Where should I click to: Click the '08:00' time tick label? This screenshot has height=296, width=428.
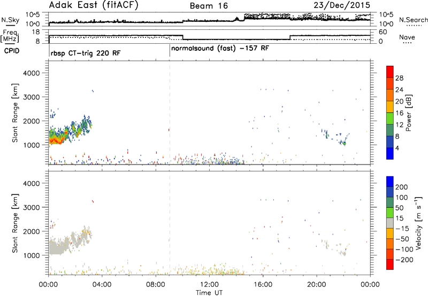click(x=156, y=285)
